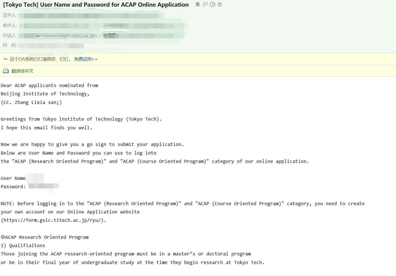Open the 免费试用>> link

[85, 59]
